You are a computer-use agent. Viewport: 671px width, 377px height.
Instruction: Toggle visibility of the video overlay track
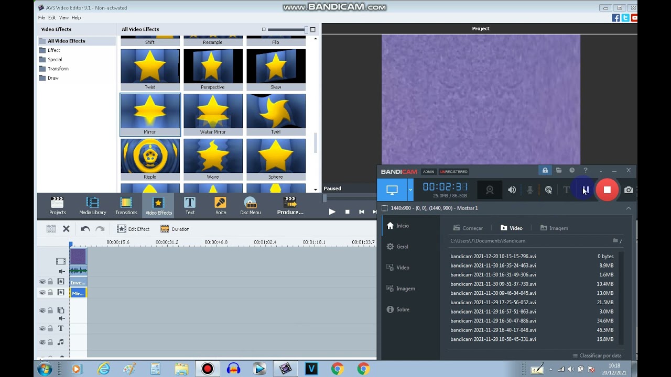point(42,311)
